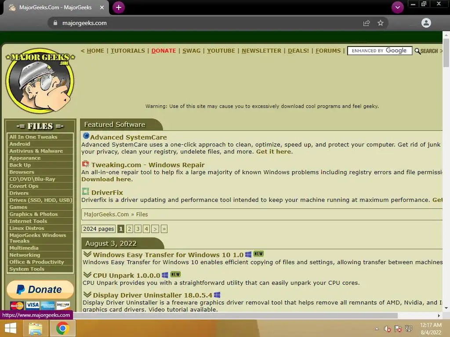Viewport: 450px width, 337px height.
Task: Open Windows Easy Transfer for Windows 10 link
Action: (168, 255)
